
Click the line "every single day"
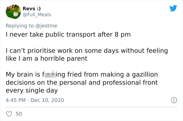[x=31, y=90]
